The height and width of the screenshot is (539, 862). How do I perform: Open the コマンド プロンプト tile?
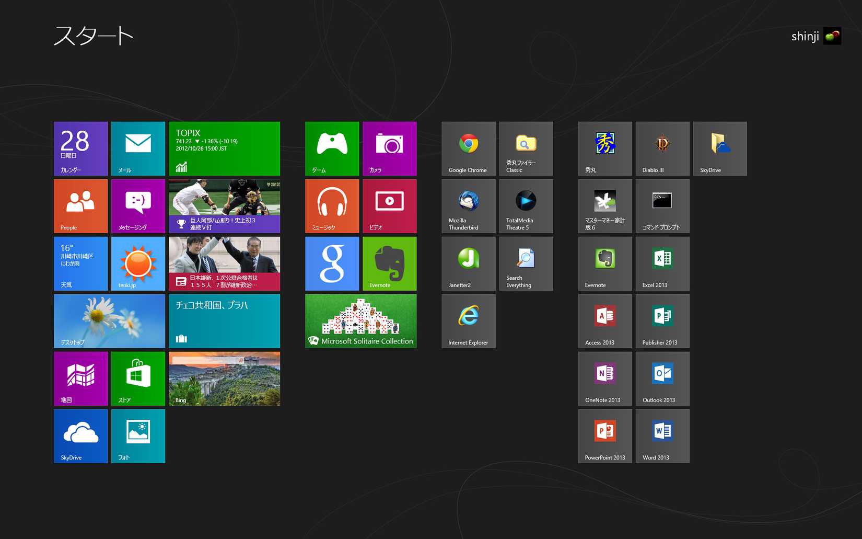pos(662,206)
